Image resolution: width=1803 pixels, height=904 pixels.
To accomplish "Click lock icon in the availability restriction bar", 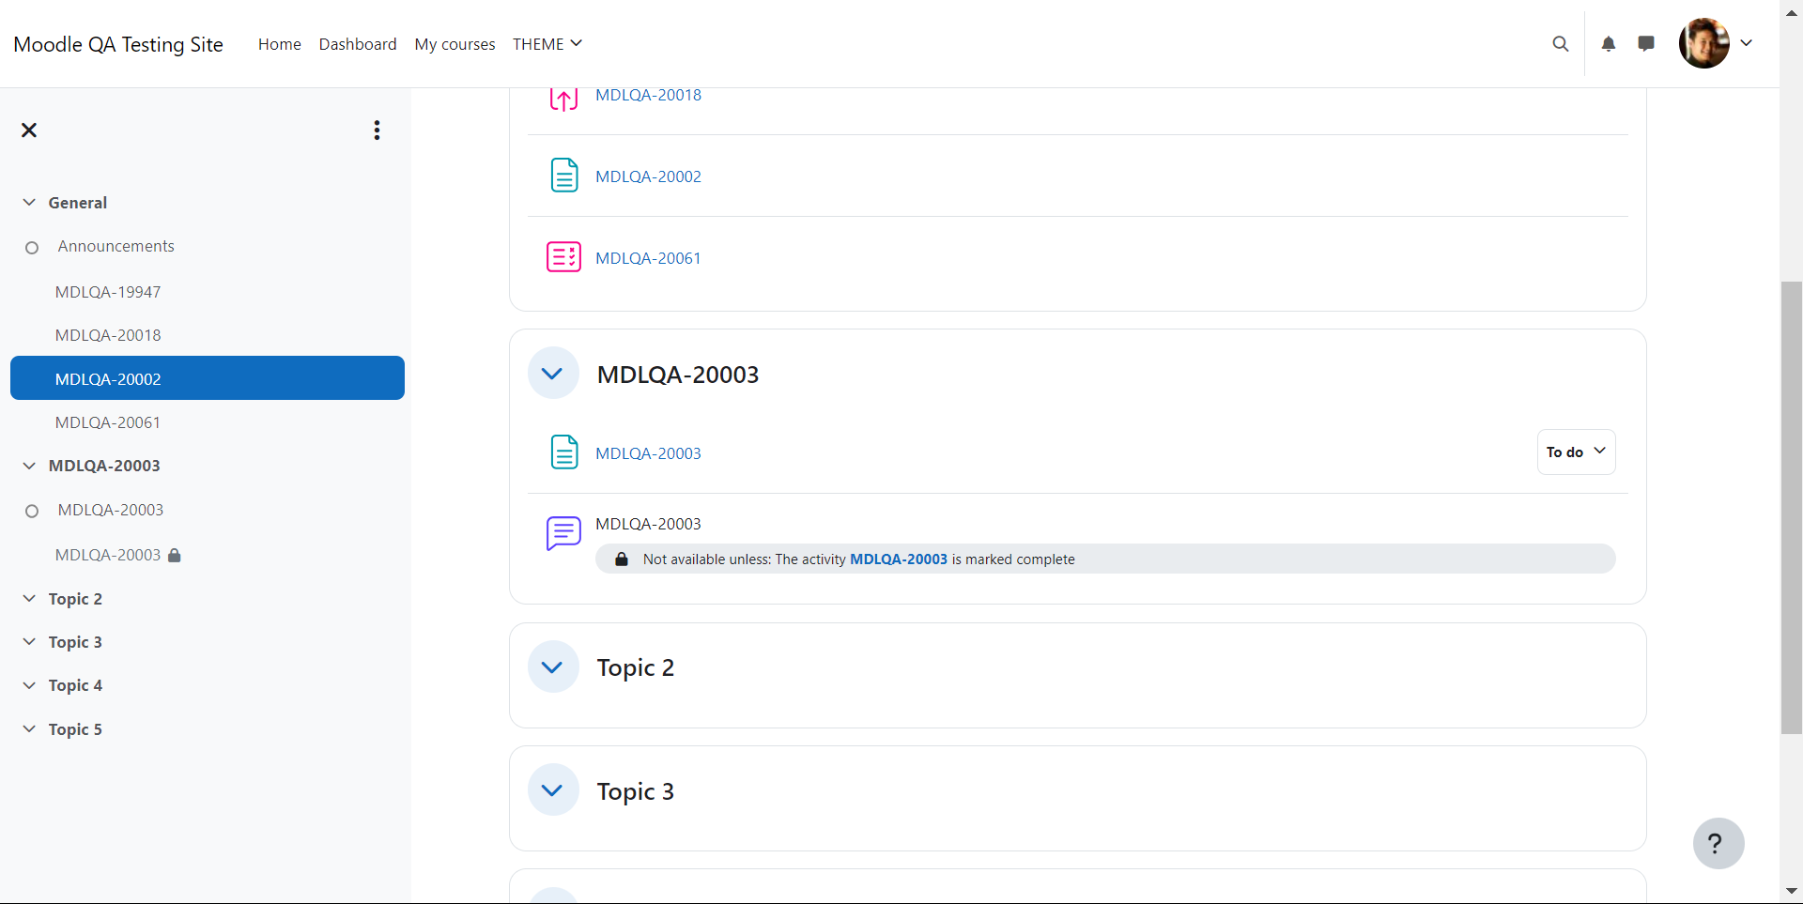I will coord(622,559).
